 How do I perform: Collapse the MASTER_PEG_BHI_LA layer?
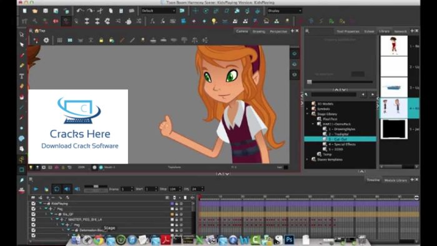57,220
